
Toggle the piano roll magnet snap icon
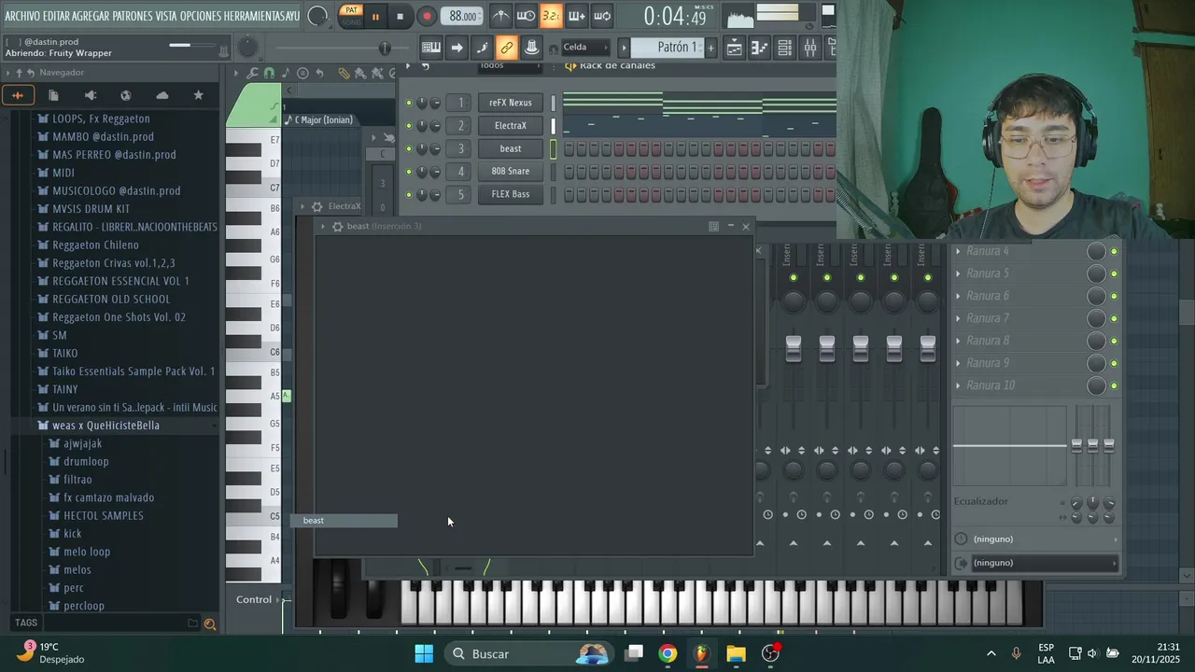(x=269, y=73)
